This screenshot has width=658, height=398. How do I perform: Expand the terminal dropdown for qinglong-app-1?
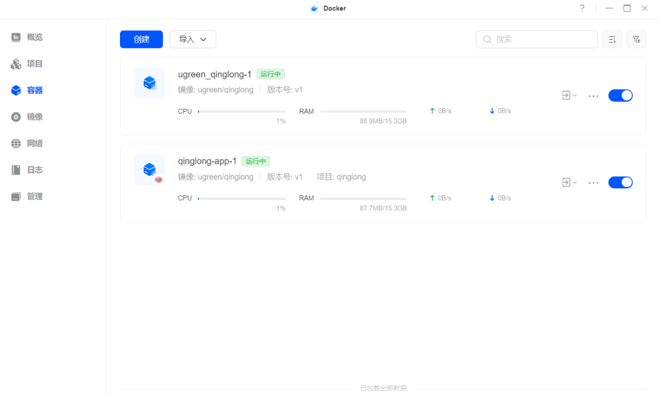(x=569, y=182)
